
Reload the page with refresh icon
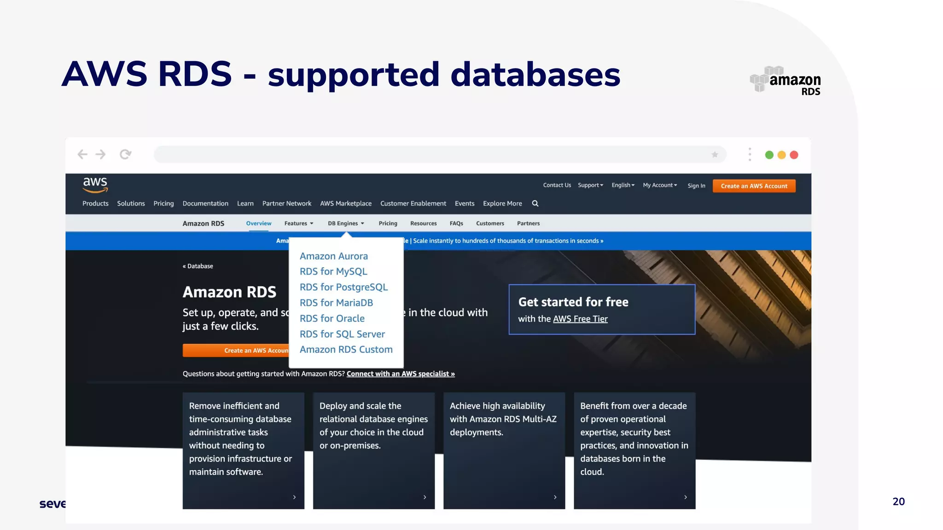point(125,155)
